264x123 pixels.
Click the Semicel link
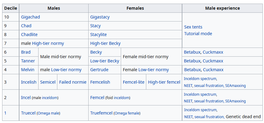(48, 82)
